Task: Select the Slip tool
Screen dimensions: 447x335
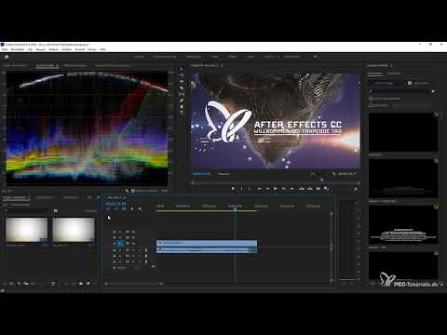Action: coord(183,94)
